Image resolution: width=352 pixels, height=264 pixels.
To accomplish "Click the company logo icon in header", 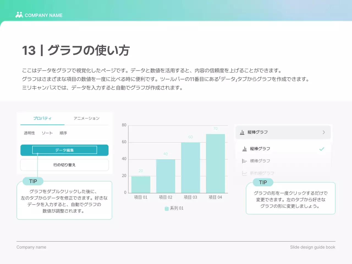I will tap(19, 15).
